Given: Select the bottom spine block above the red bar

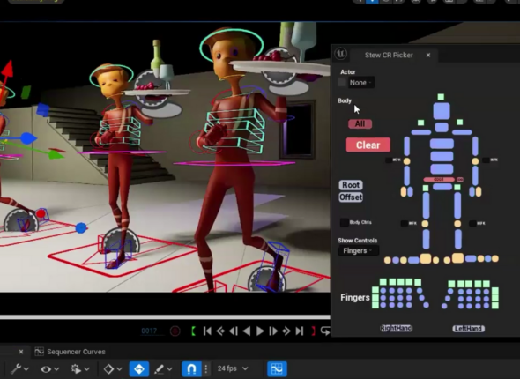Looking at the screenshot, I should [x=442, y=168].
